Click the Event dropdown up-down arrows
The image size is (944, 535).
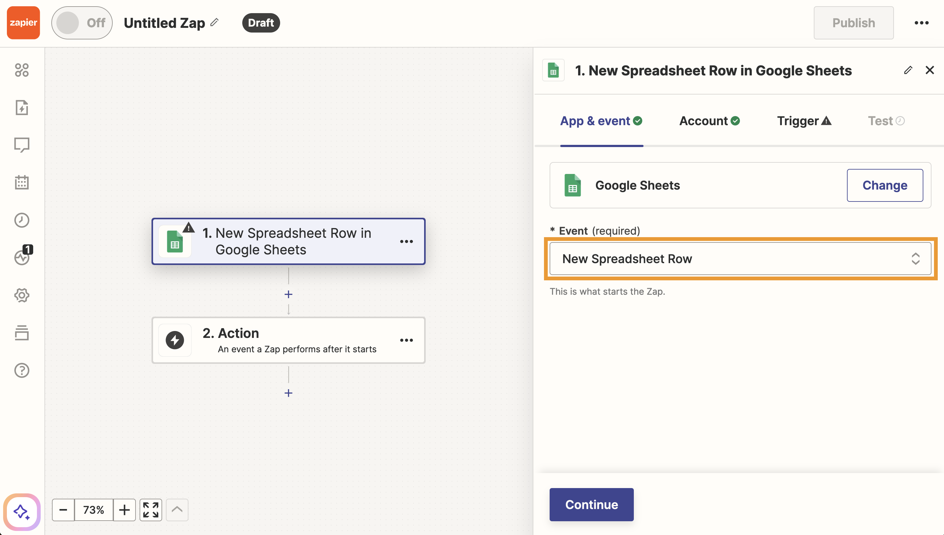pyautogui.click(x=915, y=259)
